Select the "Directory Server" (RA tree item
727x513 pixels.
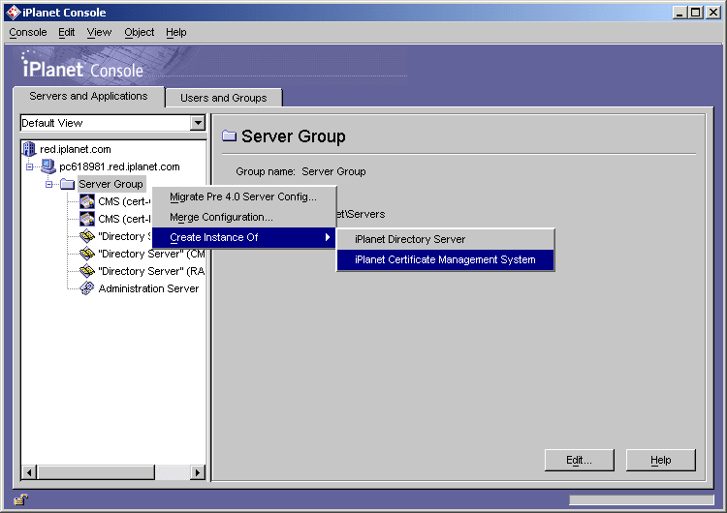pos(151,271)
